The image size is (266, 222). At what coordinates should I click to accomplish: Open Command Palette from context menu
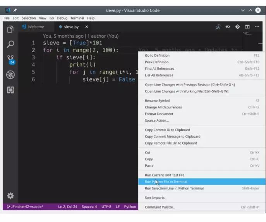tap(202, 207)
